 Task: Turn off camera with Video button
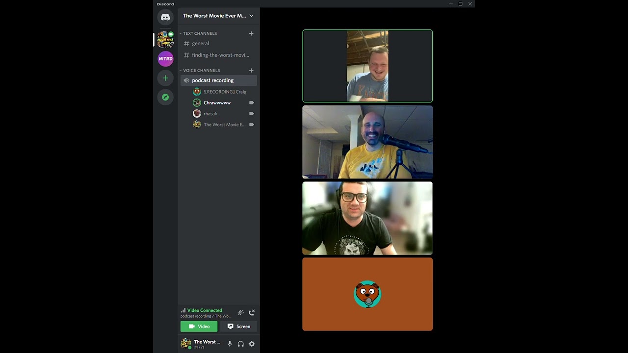click(x=199, y=327)
